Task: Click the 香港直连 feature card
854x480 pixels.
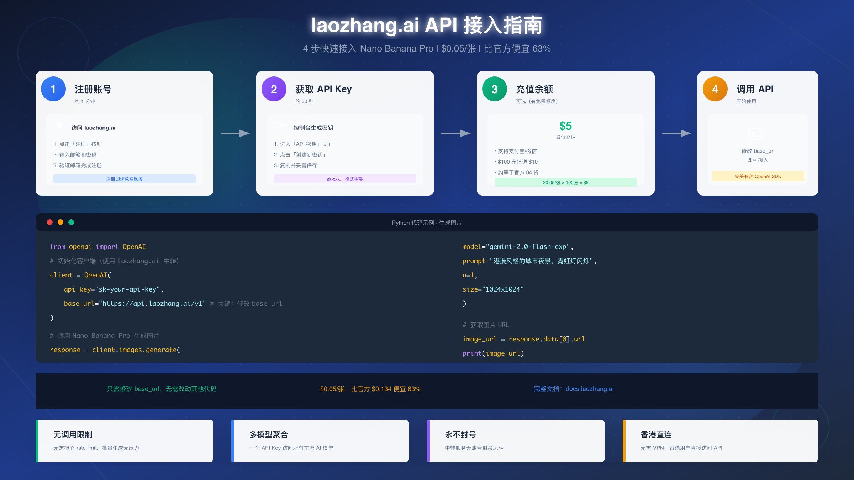Action: pyautogui.click(x=720, y=441)
